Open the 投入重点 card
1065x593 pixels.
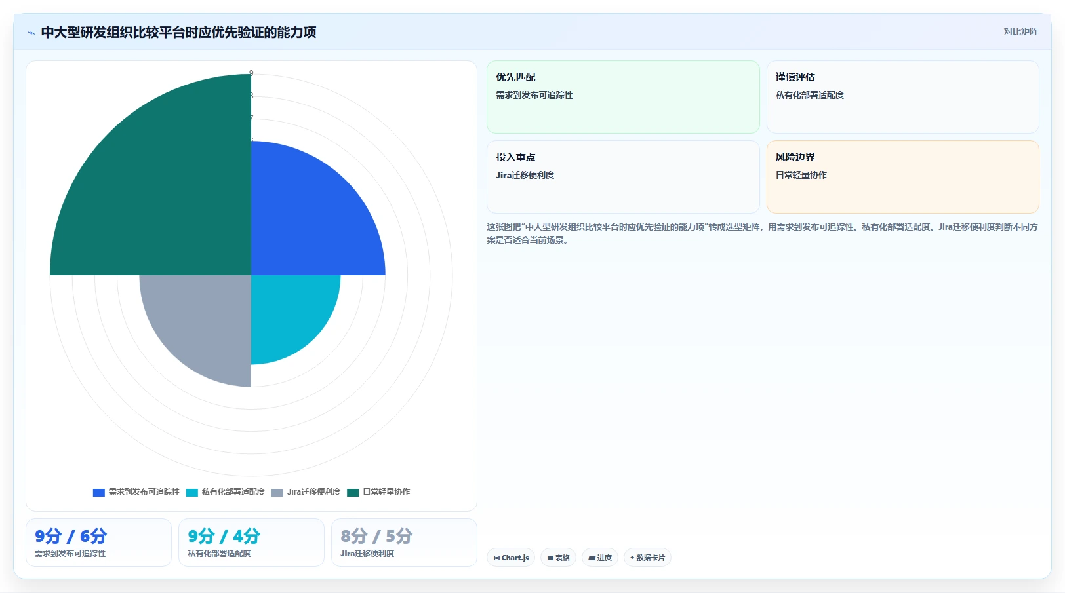click(x=623, y=177)
